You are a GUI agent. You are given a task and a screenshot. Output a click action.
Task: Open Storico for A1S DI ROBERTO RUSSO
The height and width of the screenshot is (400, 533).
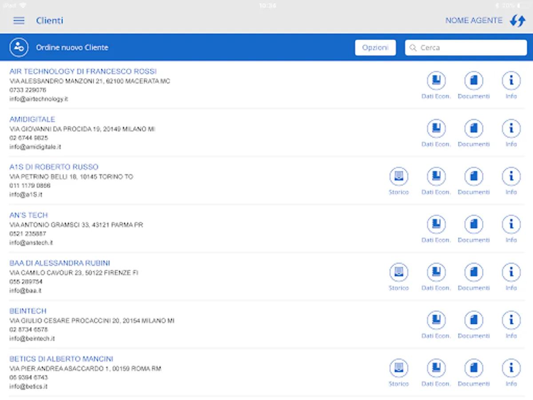[x=399, y=181]
